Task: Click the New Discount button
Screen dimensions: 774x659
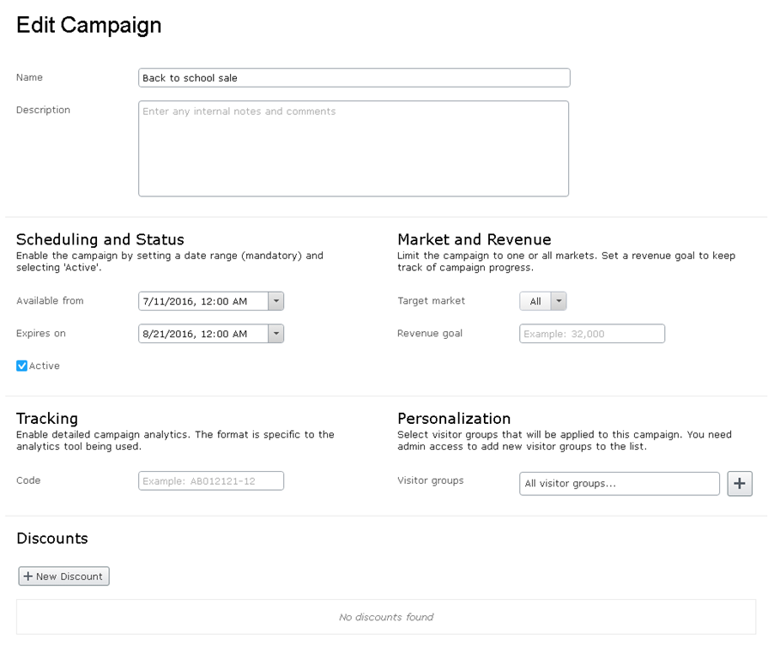Action: [64, 577]
